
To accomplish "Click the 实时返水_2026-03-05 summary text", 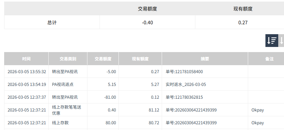I will 186,84.
